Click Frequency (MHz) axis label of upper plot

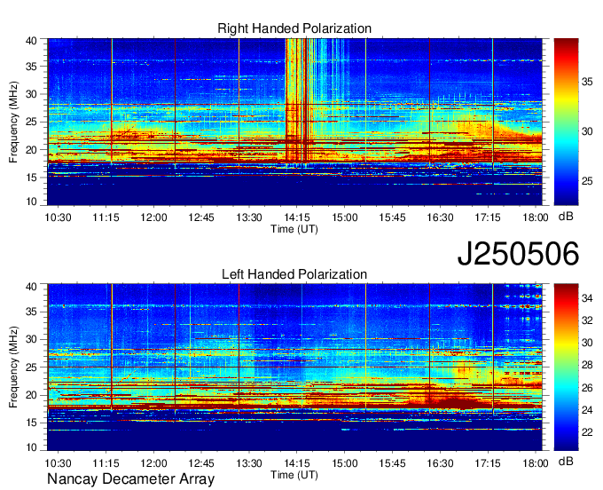coord(14,121)
